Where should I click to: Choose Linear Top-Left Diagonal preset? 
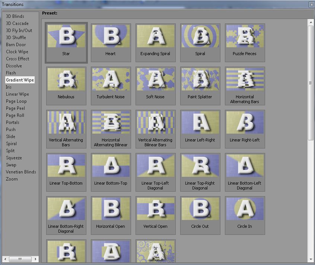(156, 172)
